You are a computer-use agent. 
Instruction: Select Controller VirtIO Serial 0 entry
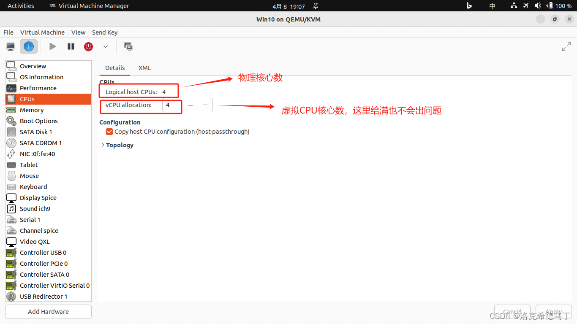48,286
